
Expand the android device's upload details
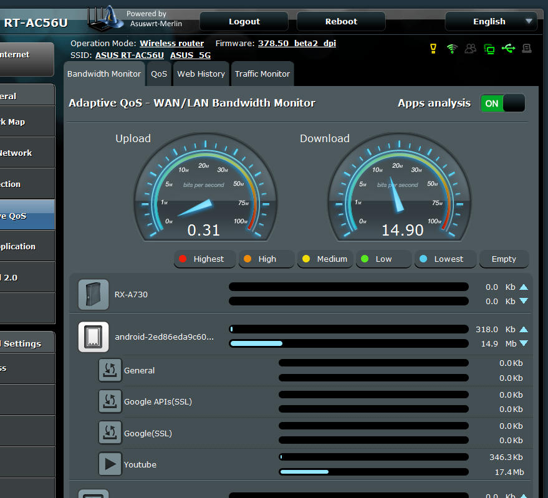pyautogui.click(x=523, y=328)
